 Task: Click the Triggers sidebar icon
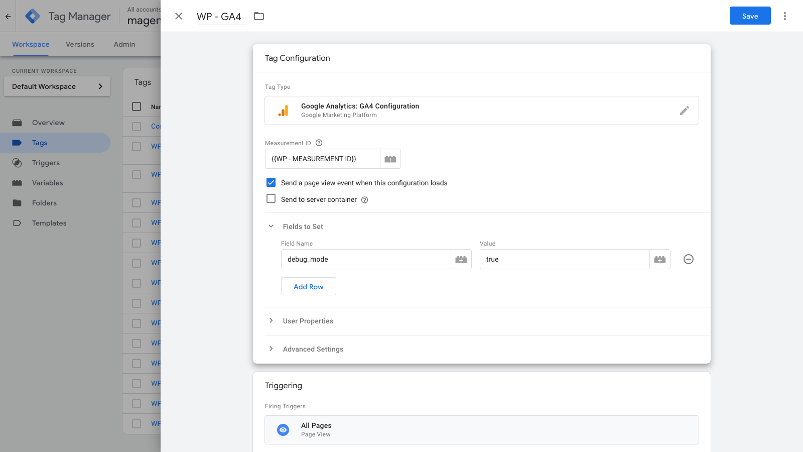[x=17, y=163]
